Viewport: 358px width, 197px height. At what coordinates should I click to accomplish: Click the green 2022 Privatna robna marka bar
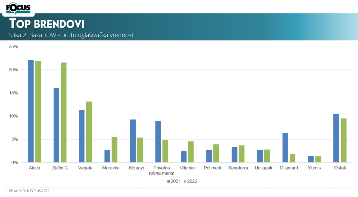165,151
